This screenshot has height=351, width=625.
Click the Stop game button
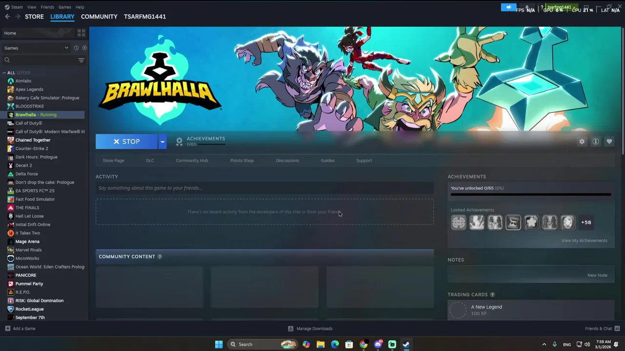(x=126, y=141)
